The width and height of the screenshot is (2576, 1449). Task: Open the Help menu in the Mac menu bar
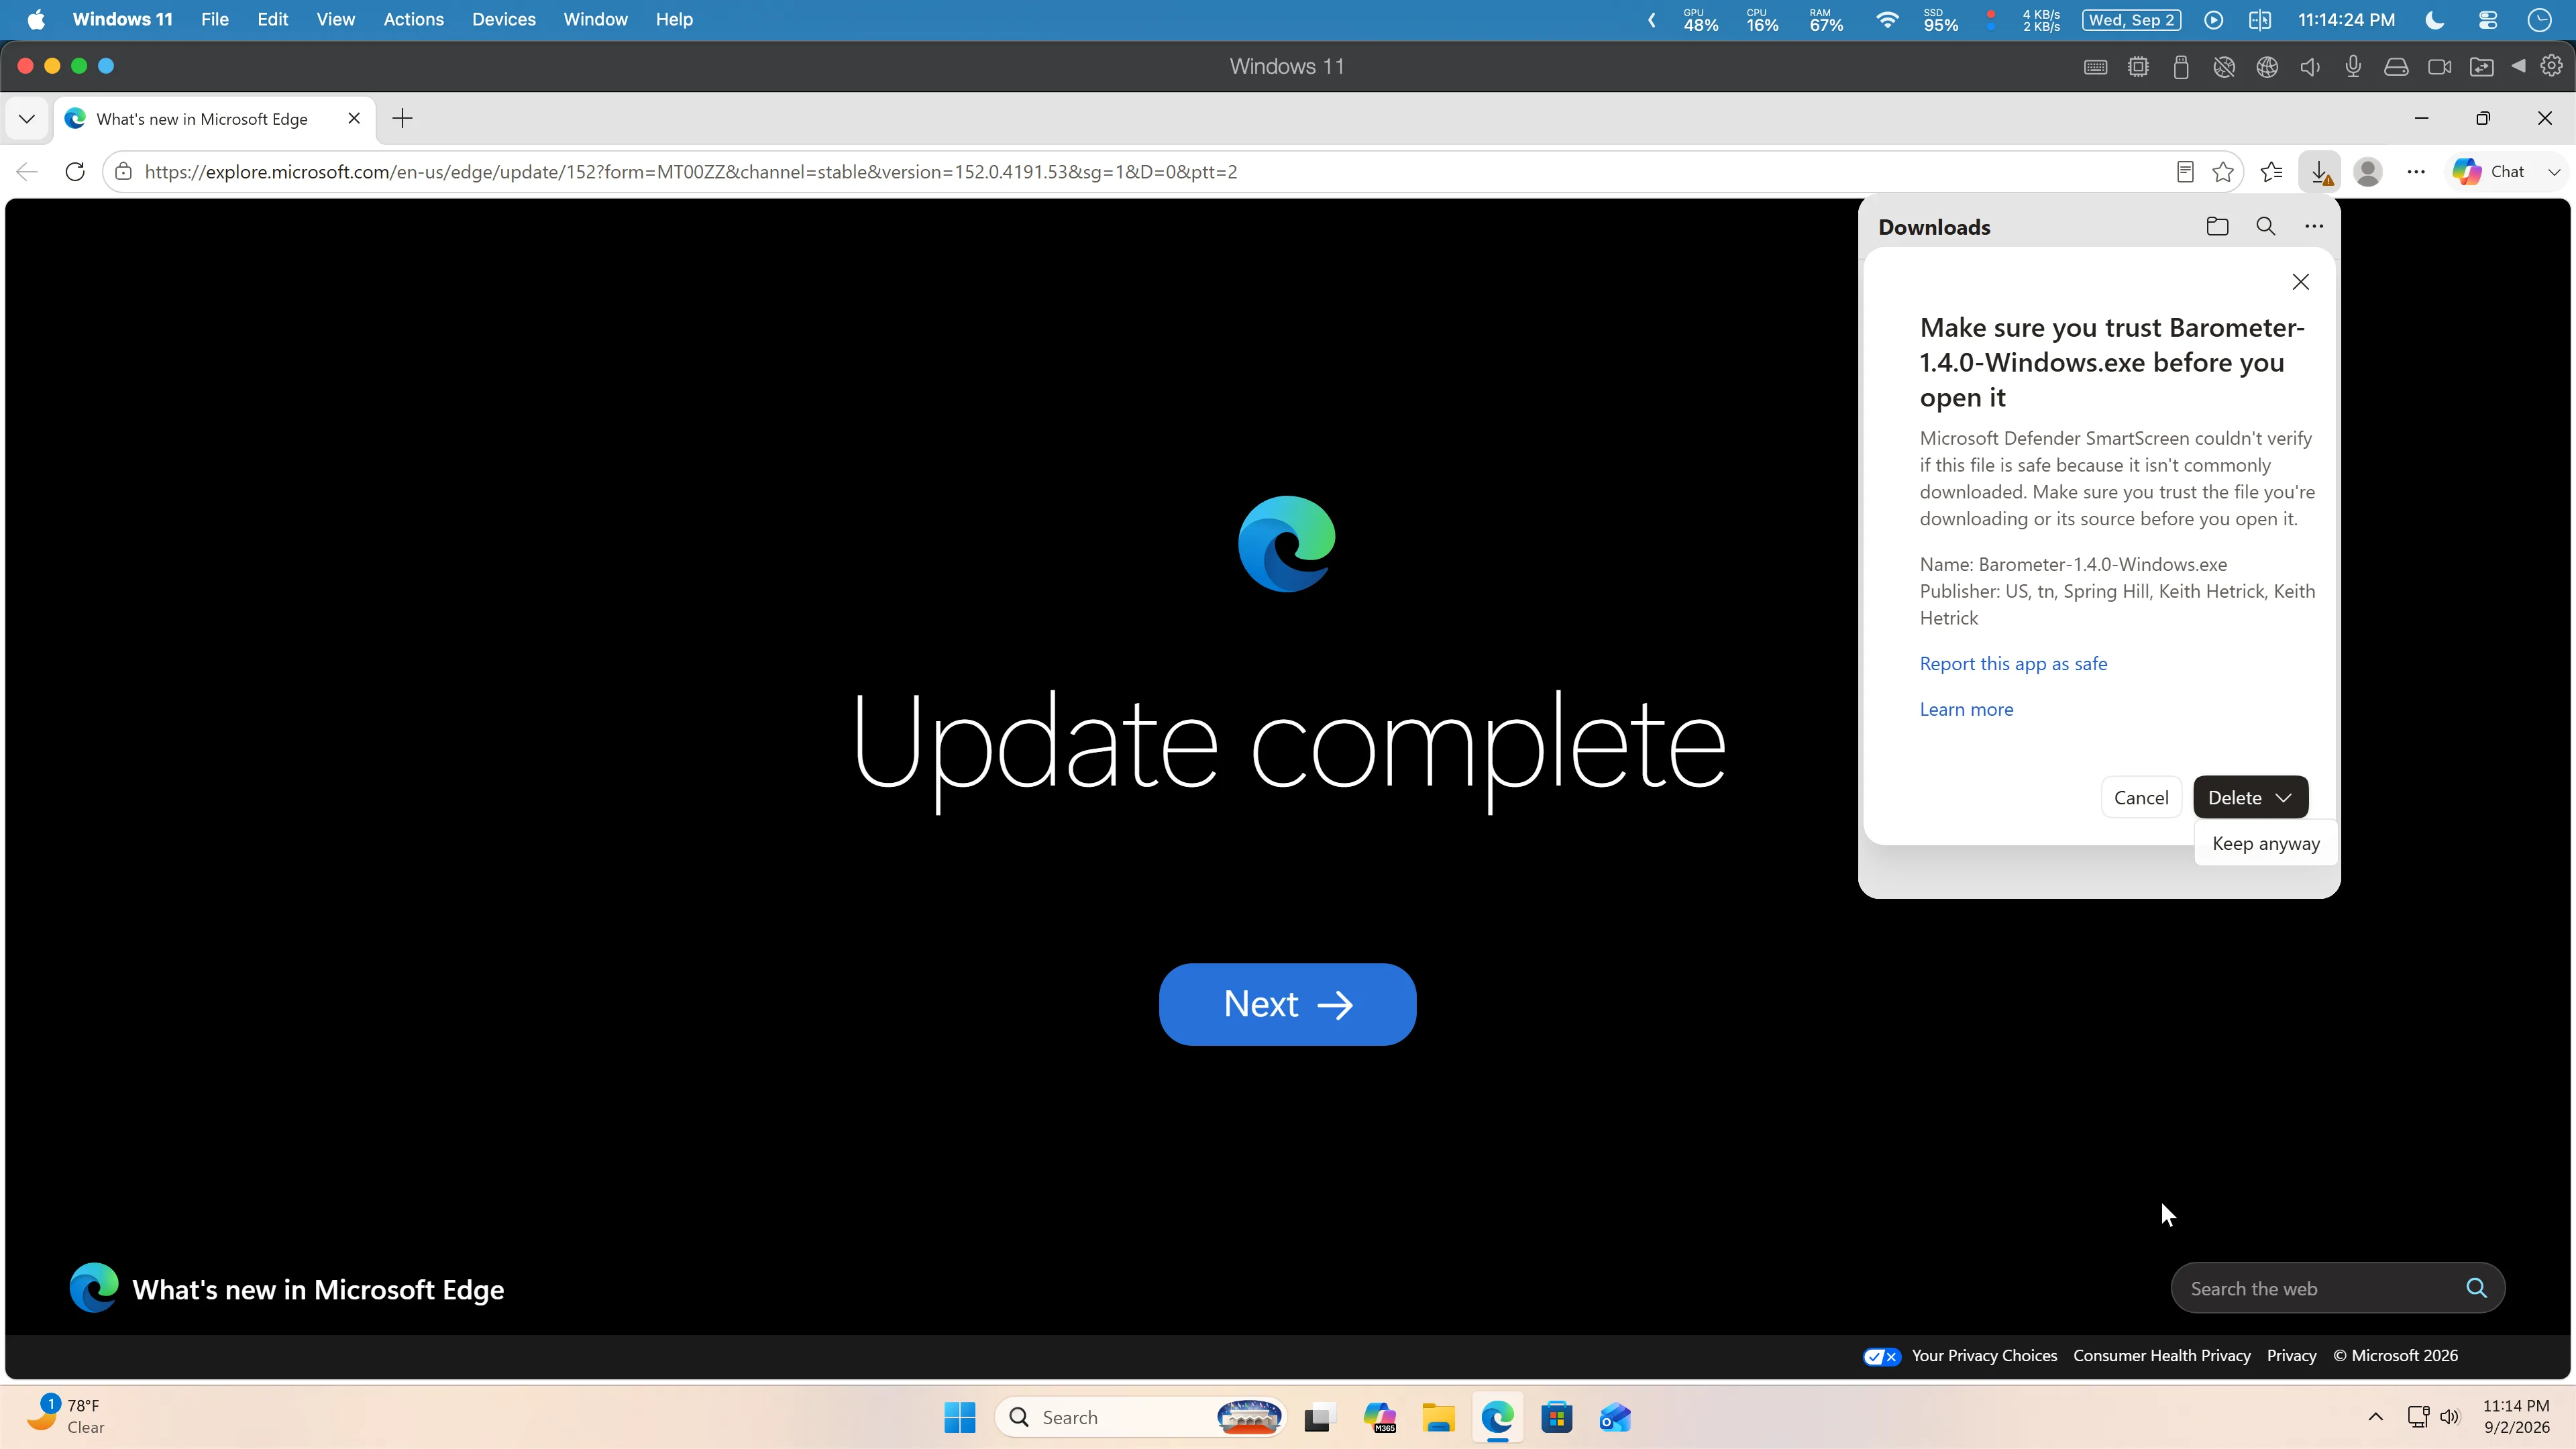(674, 20)
